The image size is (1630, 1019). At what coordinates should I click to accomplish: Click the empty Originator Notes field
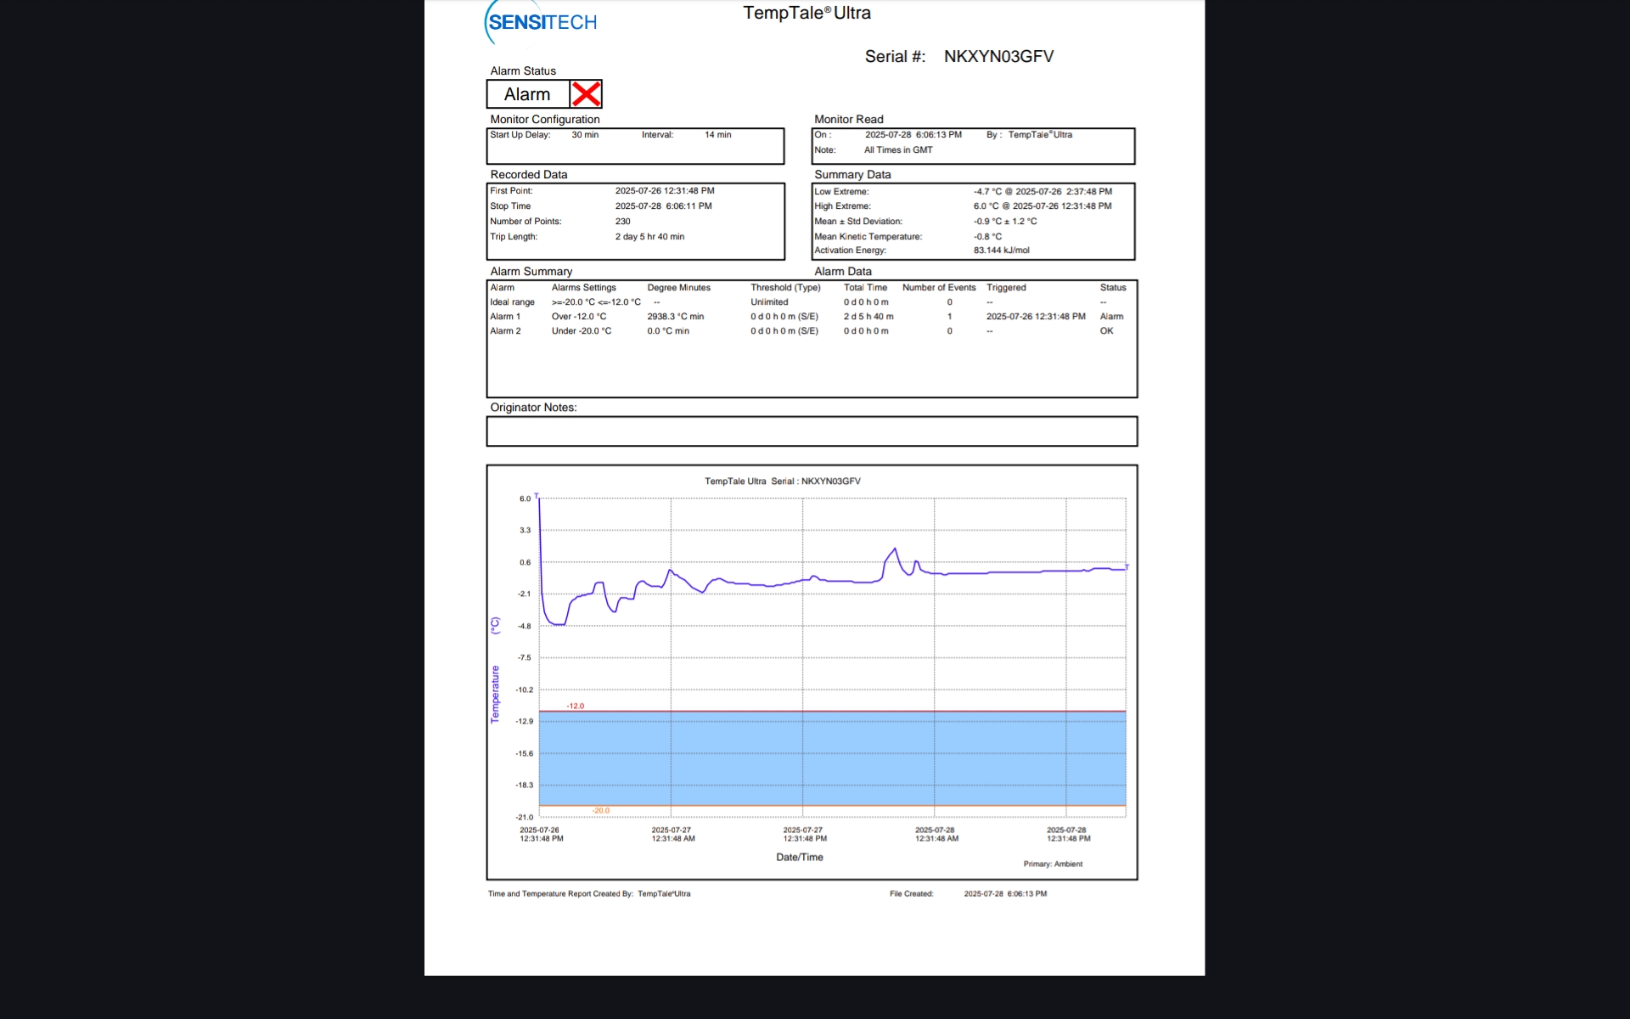(x=811, y=431)
